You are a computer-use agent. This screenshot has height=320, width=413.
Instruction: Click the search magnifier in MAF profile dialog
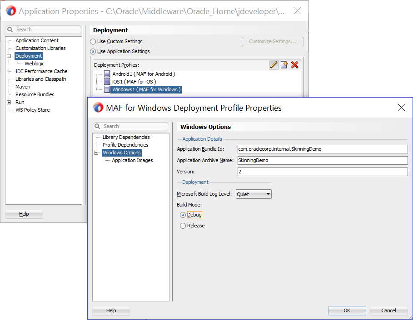97,126
